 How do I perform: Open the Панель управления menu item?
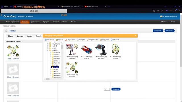(12, 22)
